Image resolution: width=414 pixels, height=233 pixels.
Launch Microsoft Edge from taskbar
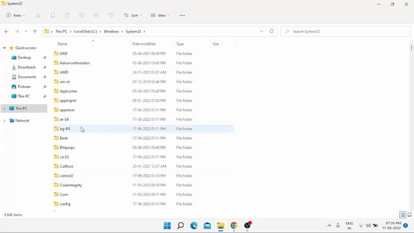pos(194,226)
